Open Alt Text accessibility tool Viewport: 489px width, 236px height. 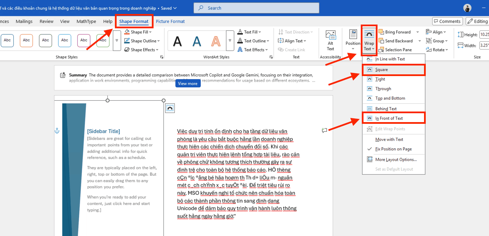(x=330, y=41)
